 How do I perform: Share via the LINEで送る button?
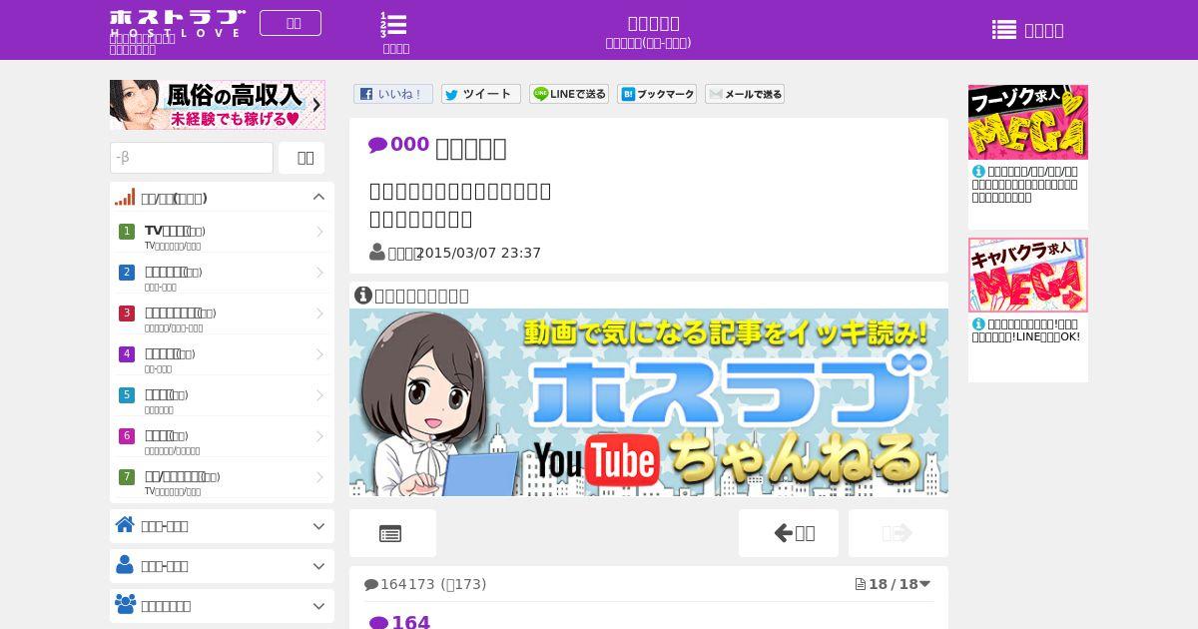click(569, 94)
